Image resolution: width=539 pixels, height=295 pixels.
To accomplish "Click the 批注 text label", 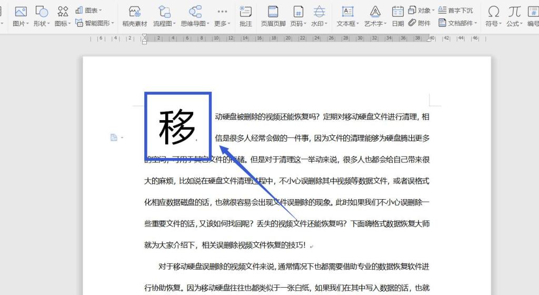I will (245, 24).
